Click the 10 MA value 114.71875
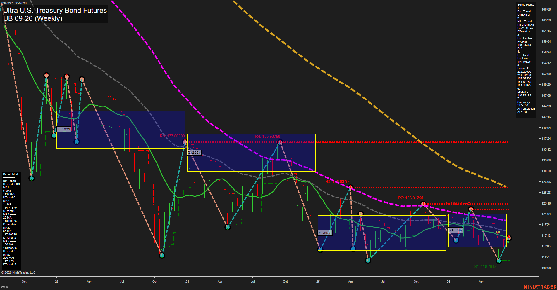Viewport: 557px width, 290px height. click(10, 208)
